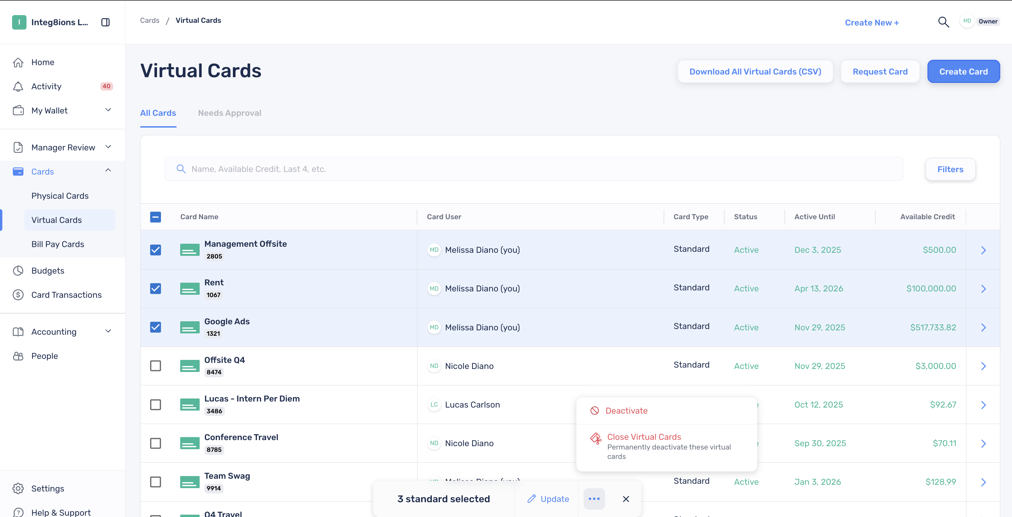Screen dimensions: 1012x517
Task: Click the Create New + link
Action: [872, 23]
